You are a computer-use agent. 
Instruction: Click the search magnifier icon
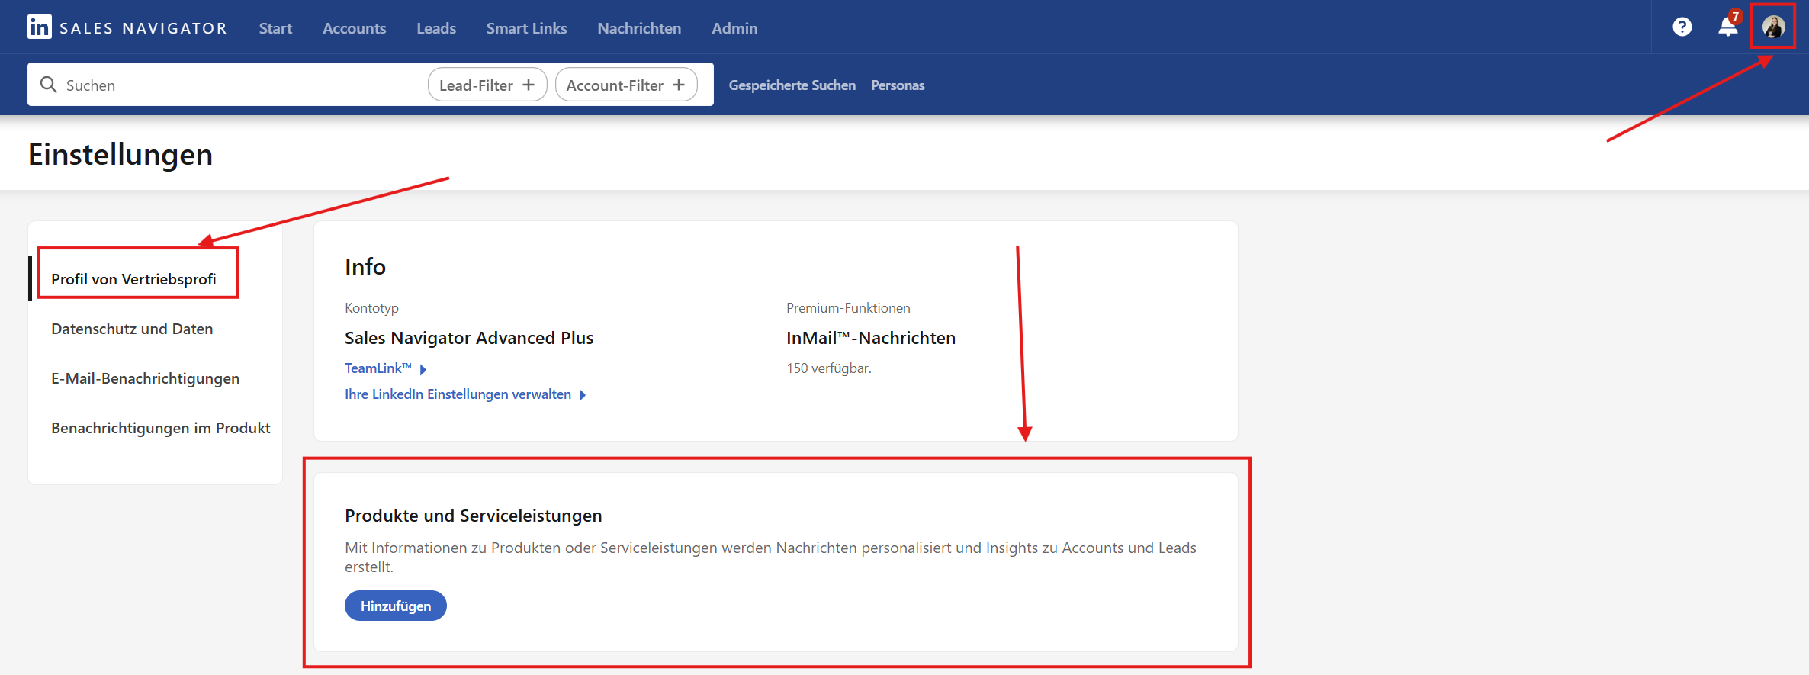point(48,85)
